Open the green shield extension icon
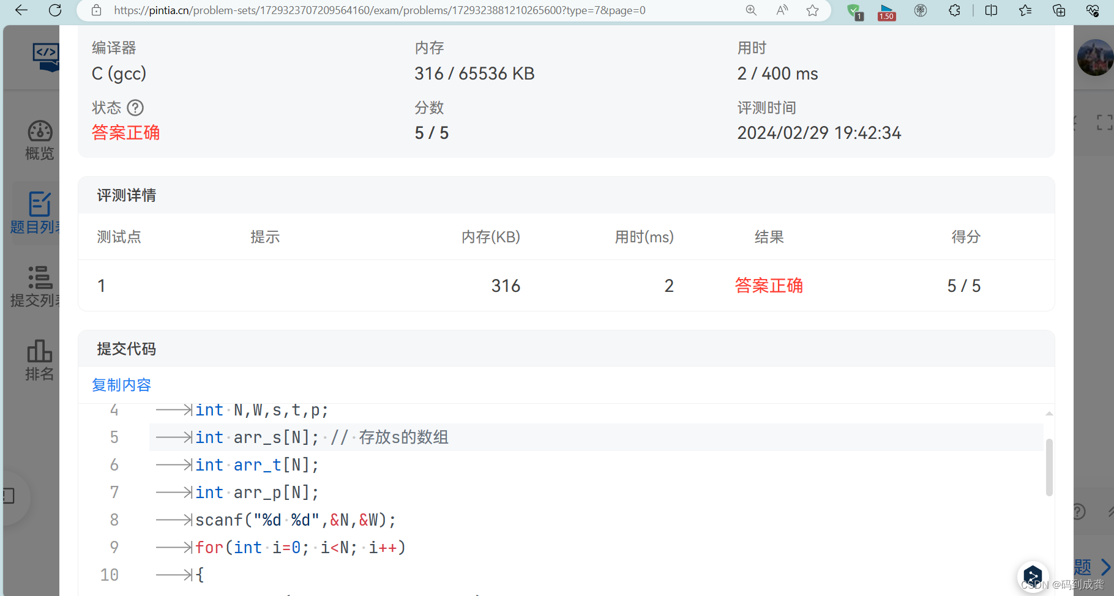This screenshot has width=1114, height=596. 854,11
